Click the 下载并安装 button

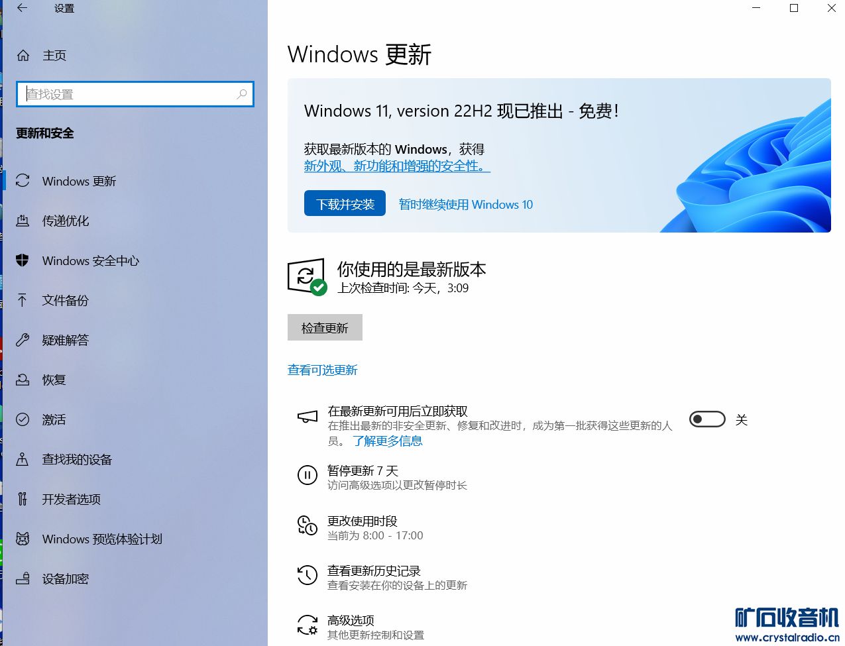pyautogui.click(x=345, y=203)
